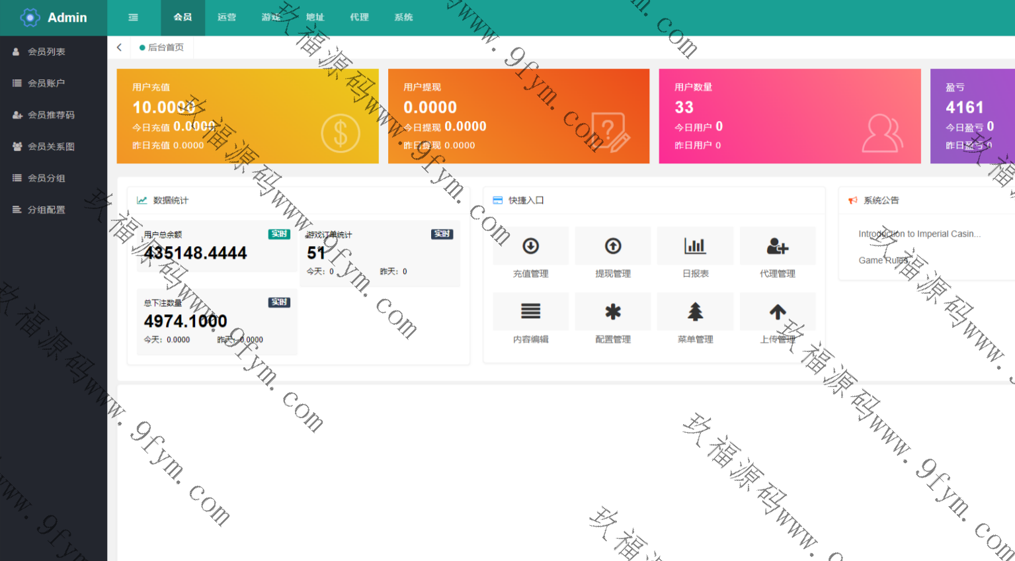Select the 会员 top menu item
The image size is (1015, 561).
[x=183, y=17]
